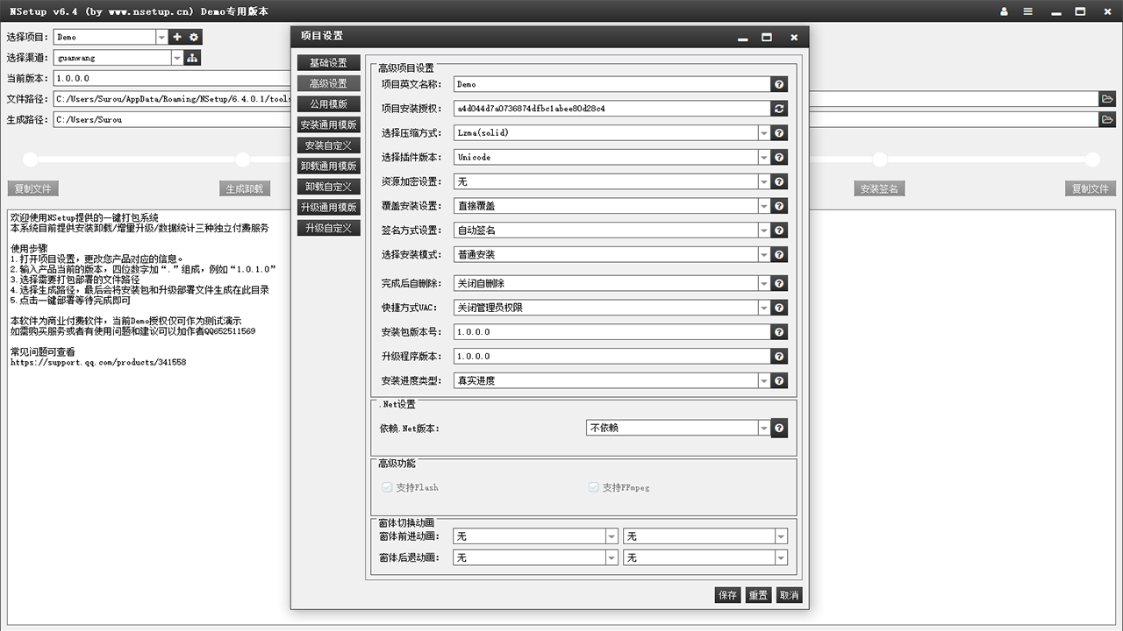Open the 升级自定义 section
The height and width of the screenshot is (631, 1123).
[328, 227]
